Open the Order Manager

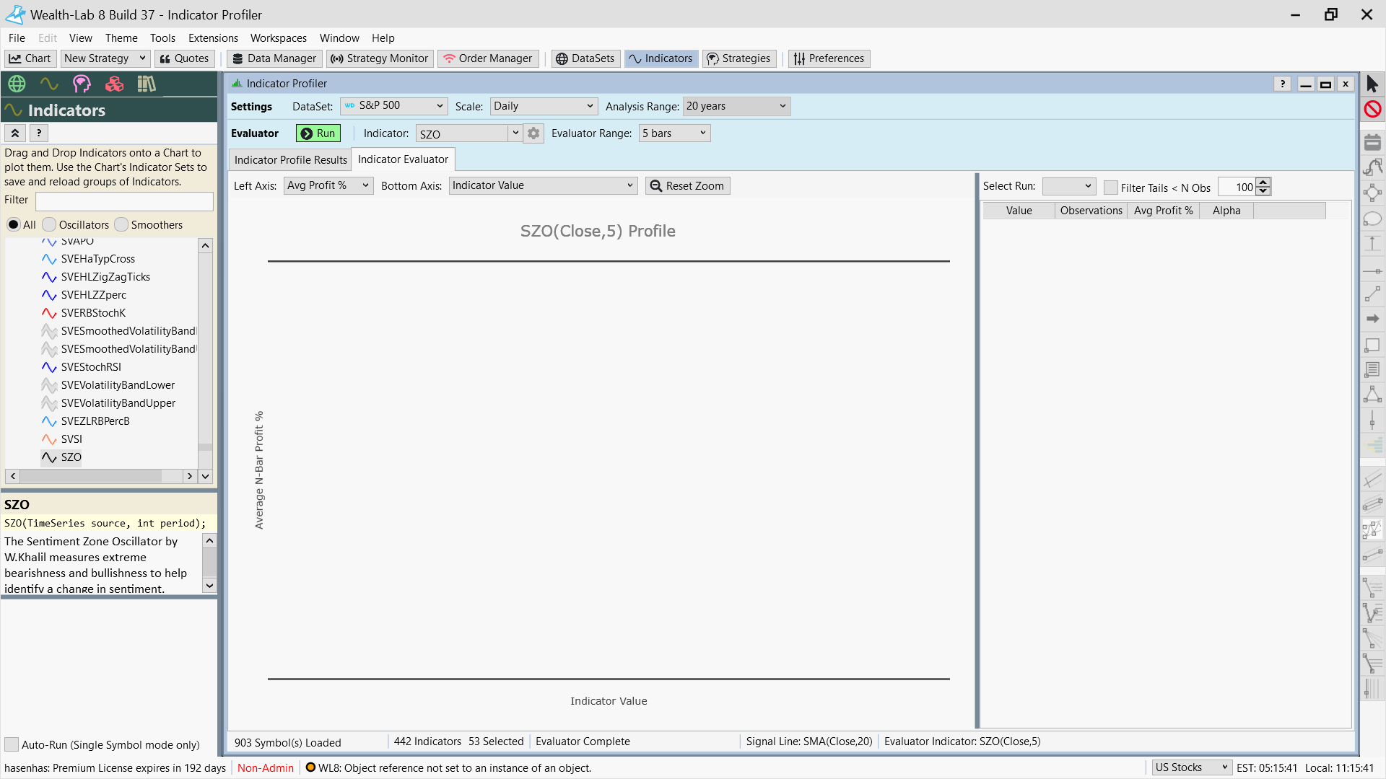(x=488, y=58)
